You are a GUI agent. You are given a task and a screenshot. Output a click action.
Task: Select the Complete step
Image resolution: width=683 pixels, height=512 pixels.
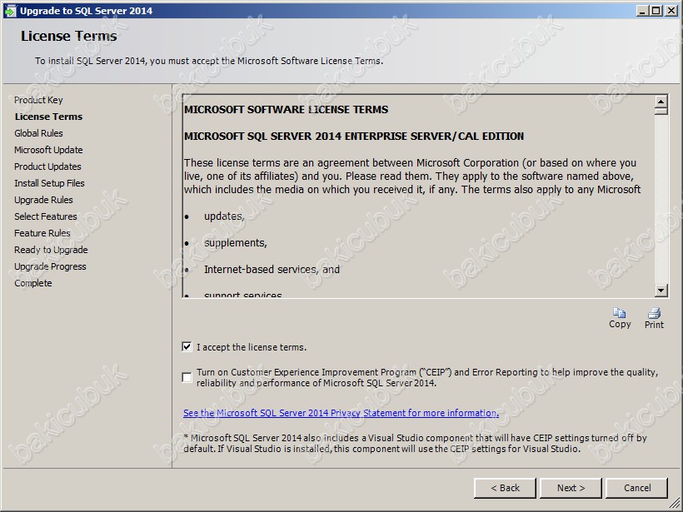pyautogui.click(x=33, y=283)
